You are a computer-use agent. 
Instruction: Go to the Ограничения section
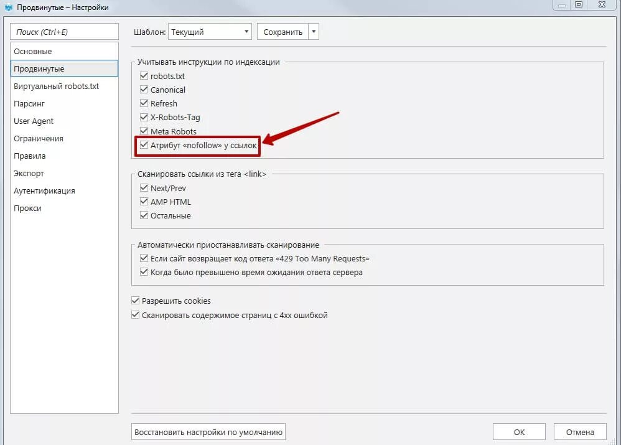coord(64,138)
